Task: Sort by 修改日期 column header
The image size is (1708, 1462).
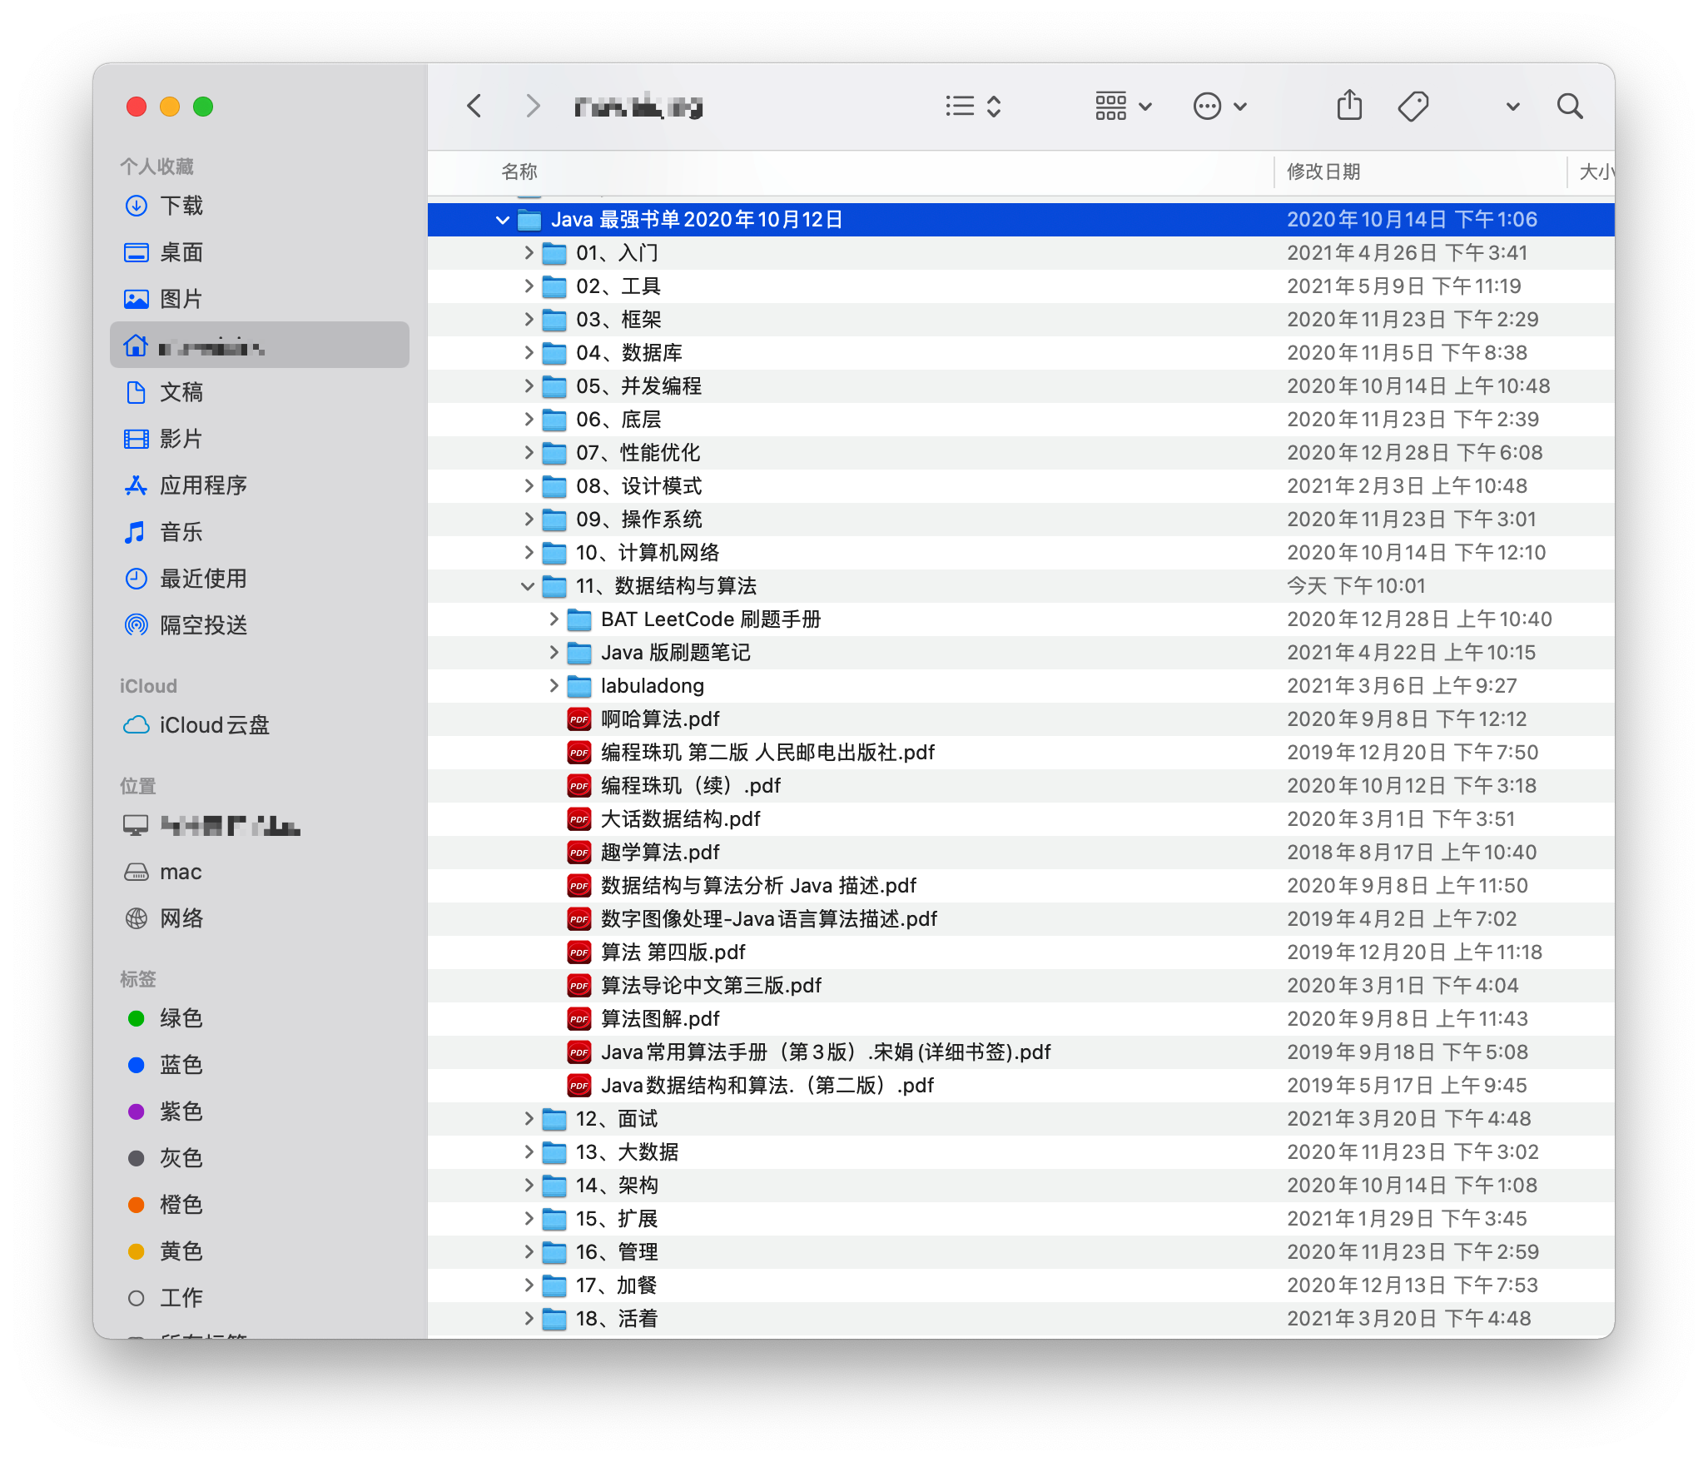Action: pos(1323,172)
